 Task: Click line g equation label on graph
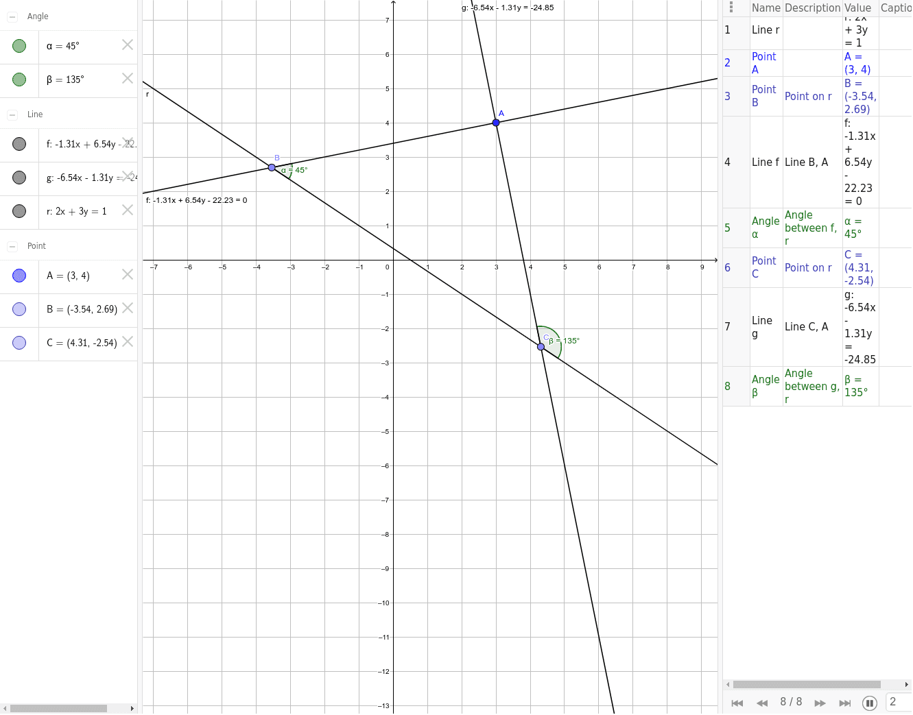coord(508,8)
